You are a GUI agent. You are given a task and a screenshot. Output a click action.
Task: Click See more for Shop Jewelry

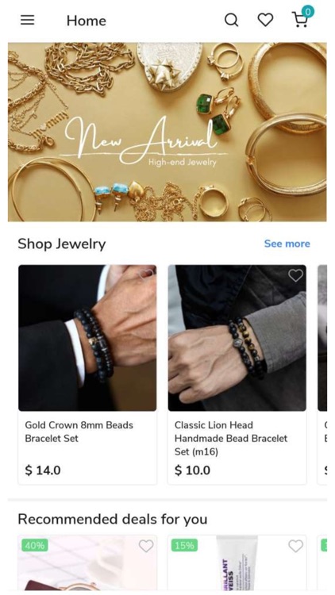tap(287, 244)
